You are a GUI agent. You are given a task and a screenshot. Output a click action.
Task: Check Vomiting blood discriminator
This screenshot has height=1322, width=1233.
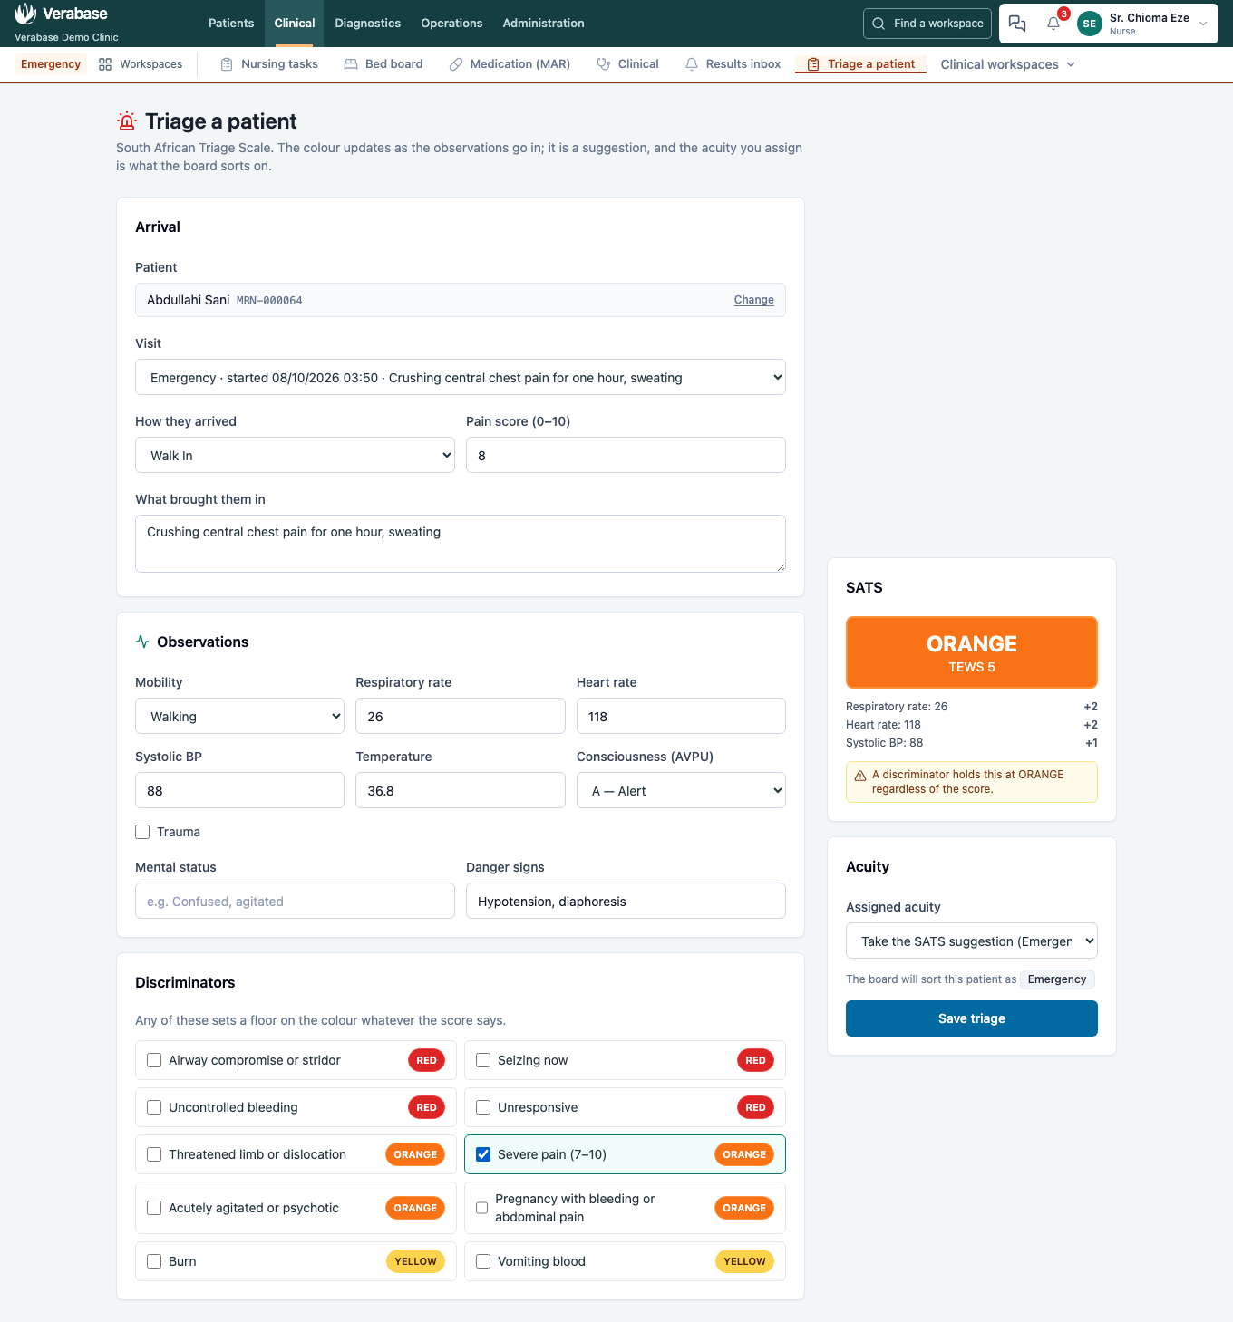(483, 1261)
